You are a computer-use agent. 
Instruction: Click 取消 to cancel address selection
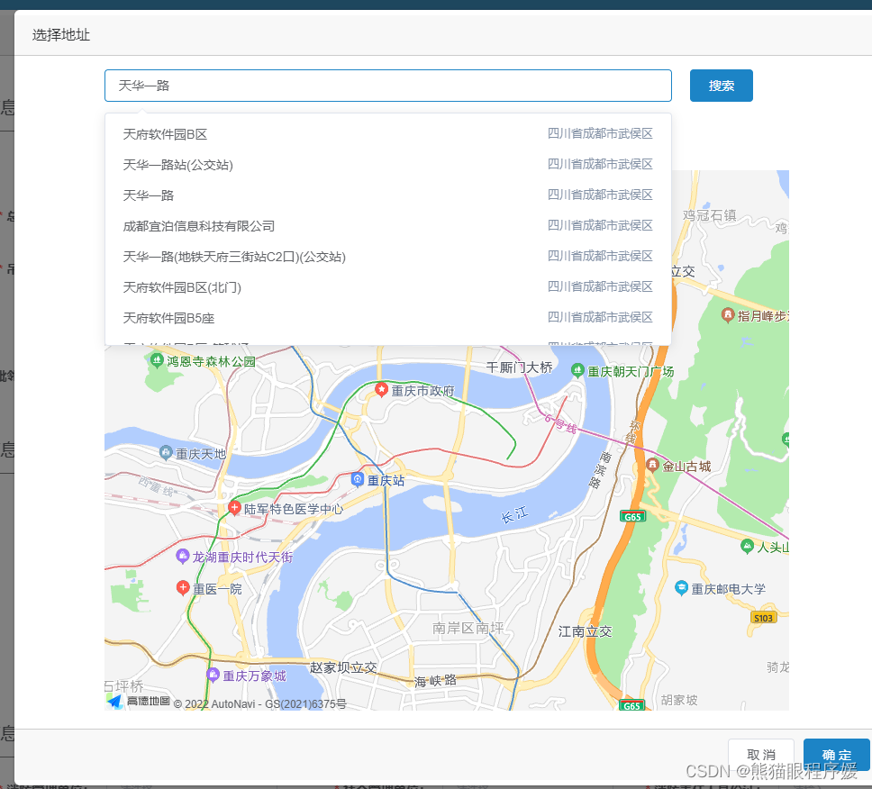761,755
